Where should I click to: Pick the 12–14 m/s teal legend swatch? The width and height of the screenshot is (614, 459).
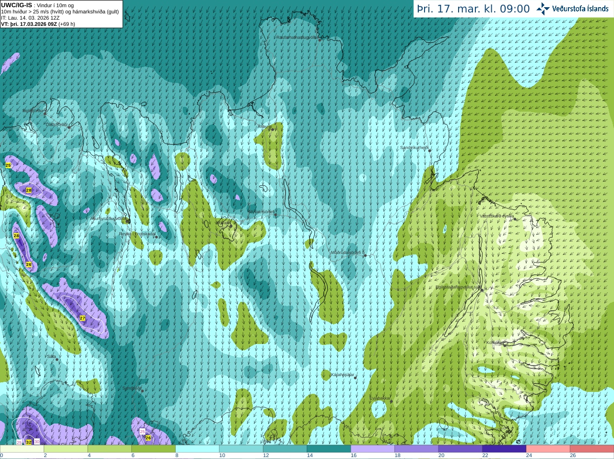(285, 449)
